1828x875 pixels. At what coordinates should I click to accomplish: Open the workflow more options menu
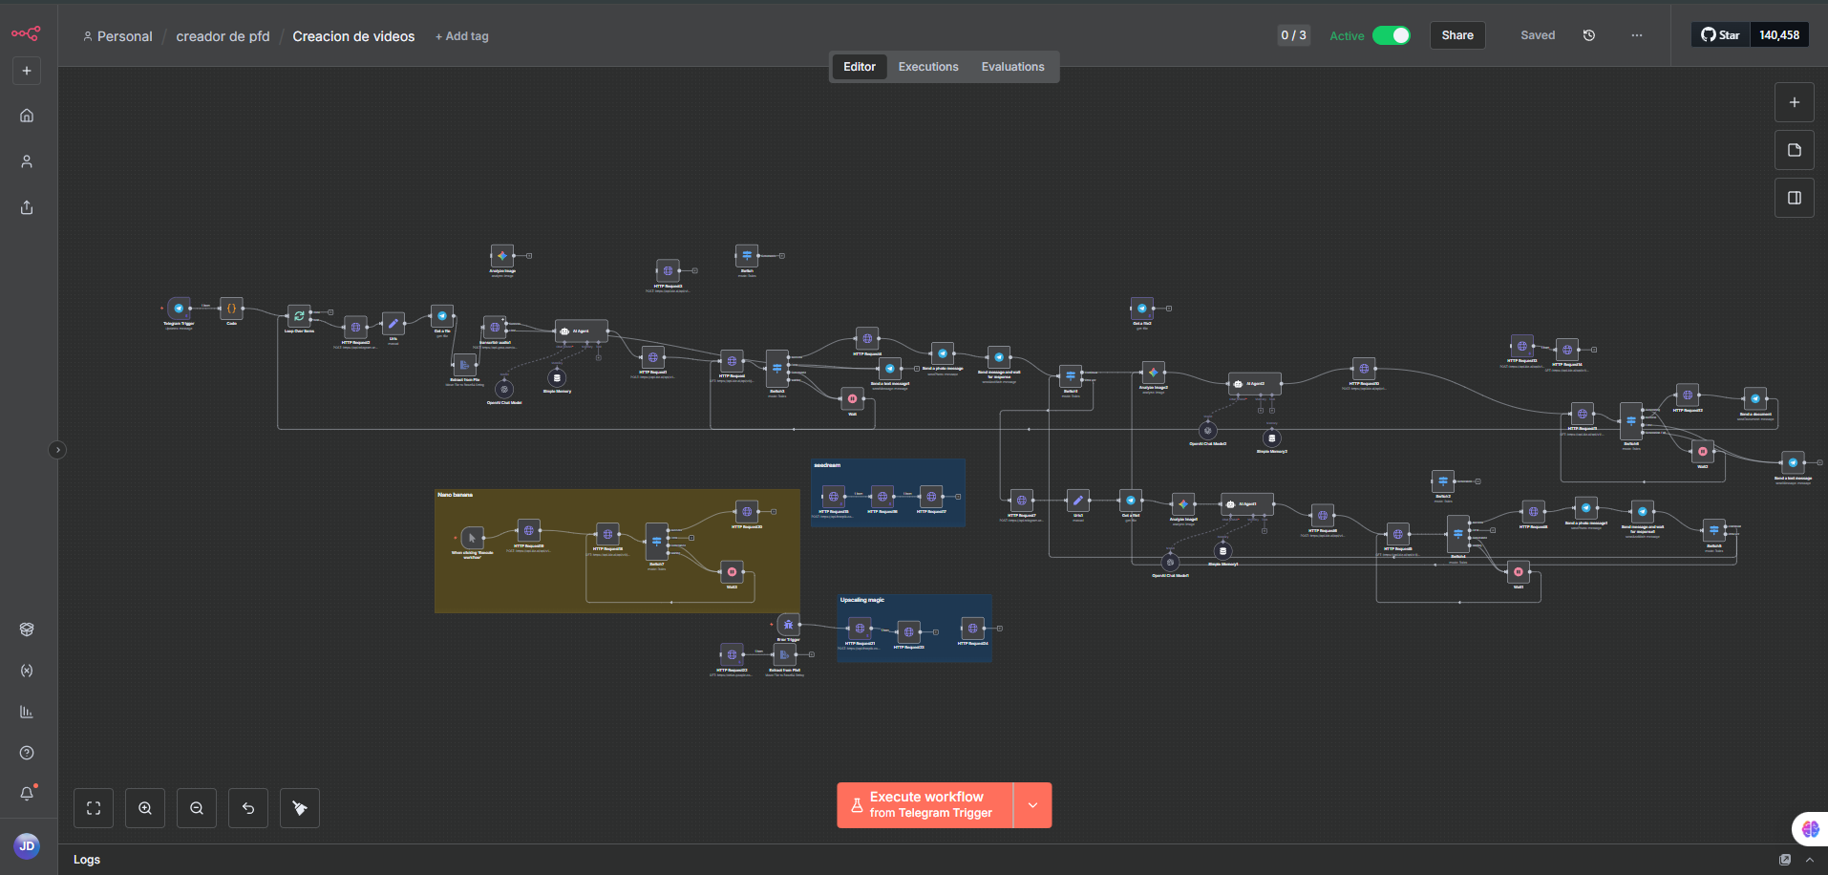point(1637,35)
